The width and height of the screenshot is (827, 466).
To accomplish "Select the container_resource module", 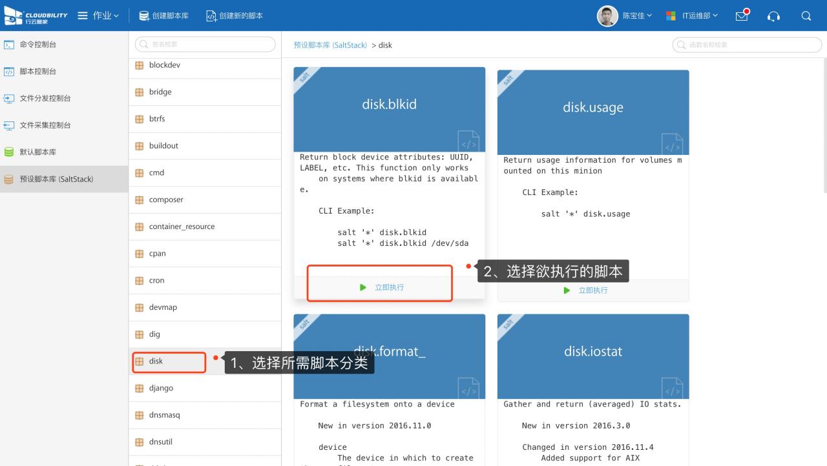I will 205,227.
